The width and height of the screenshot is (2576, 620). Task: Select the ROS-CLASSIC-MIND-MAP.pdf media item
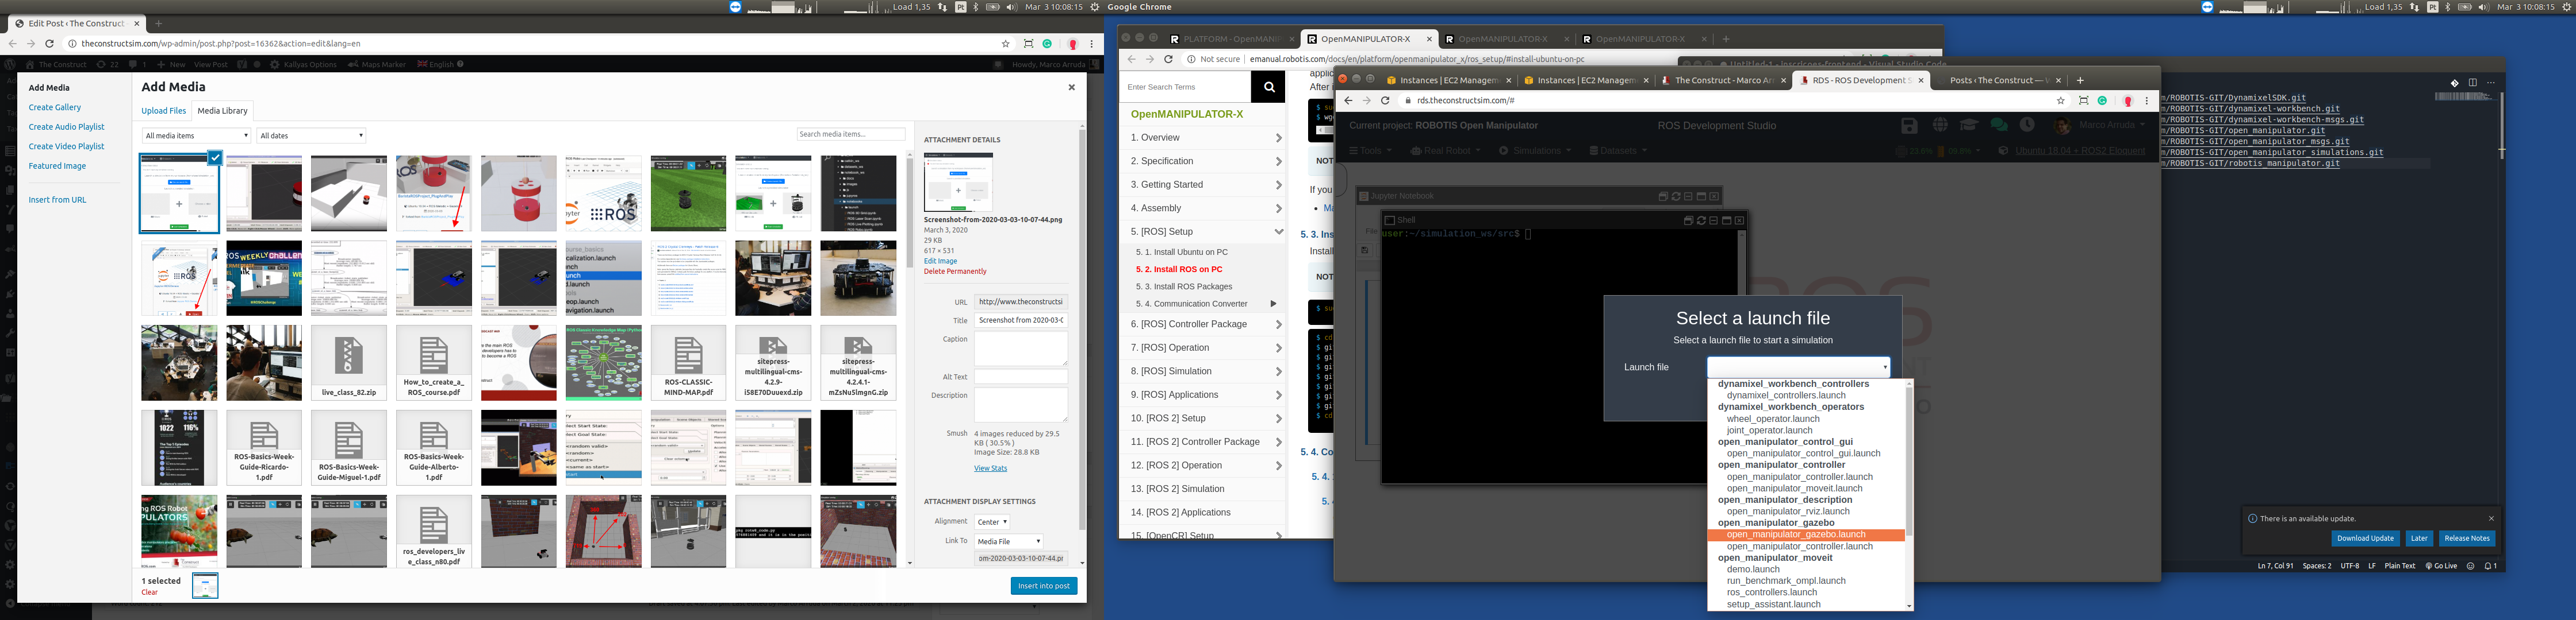click(x=688, y=362)
